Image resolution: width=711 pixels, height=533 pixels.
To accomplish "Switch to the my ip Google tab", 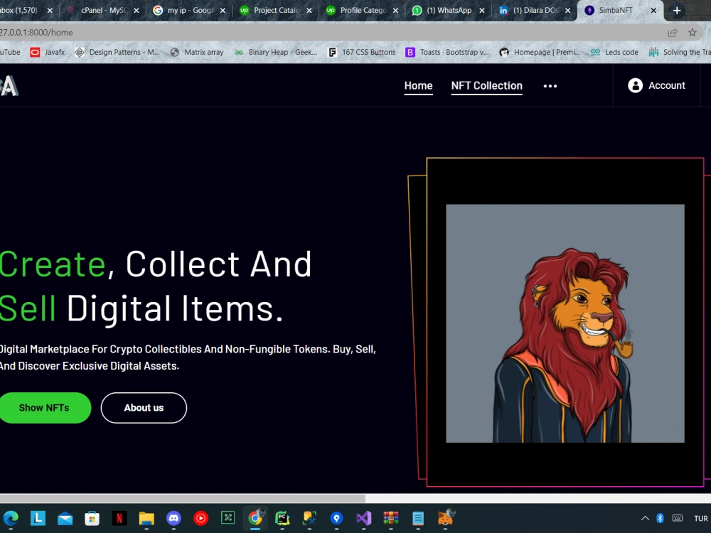I will click(190, 10).
